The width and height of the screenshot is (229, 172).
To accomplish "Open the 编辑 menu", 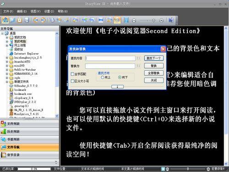I will [22, 11].
